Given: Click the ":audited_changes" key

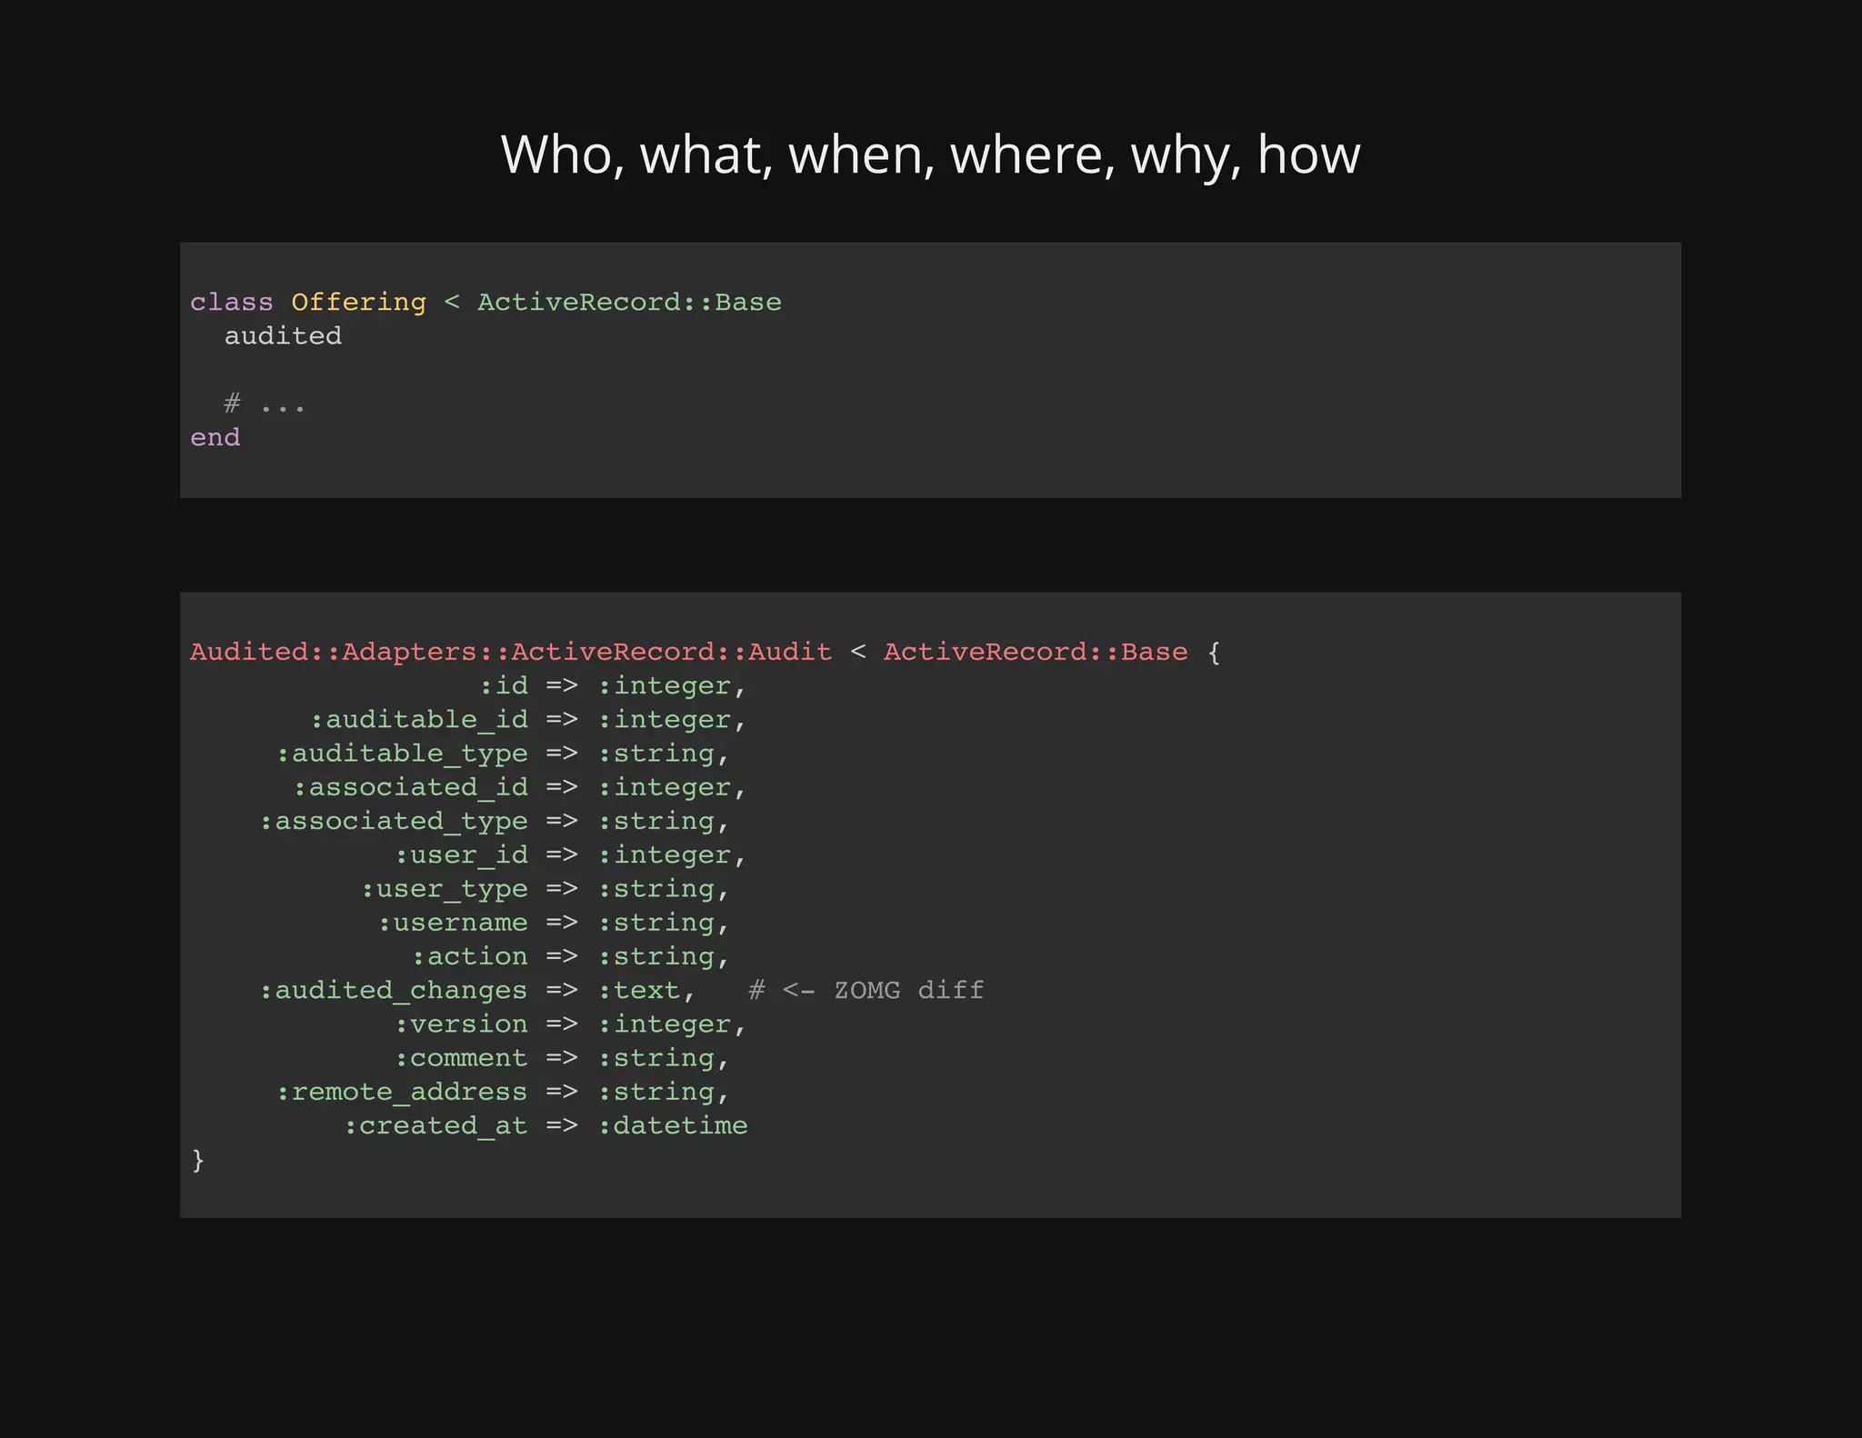Looking at the screenshot, I should tap(394, 990).
